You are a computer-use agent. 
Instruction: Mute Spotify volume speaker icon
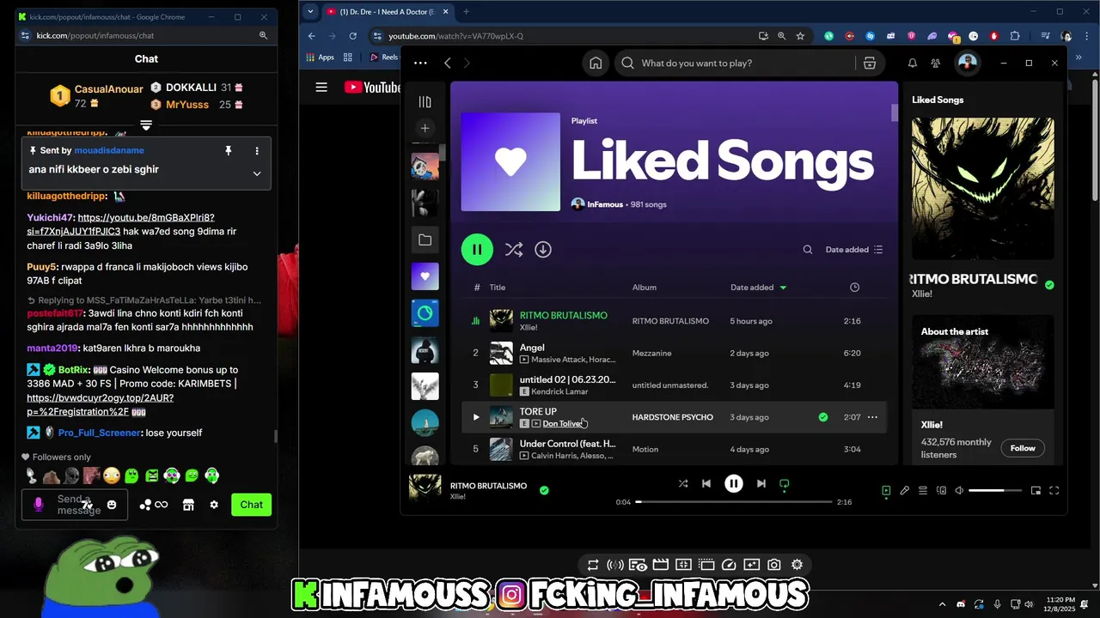click(959, 491)
